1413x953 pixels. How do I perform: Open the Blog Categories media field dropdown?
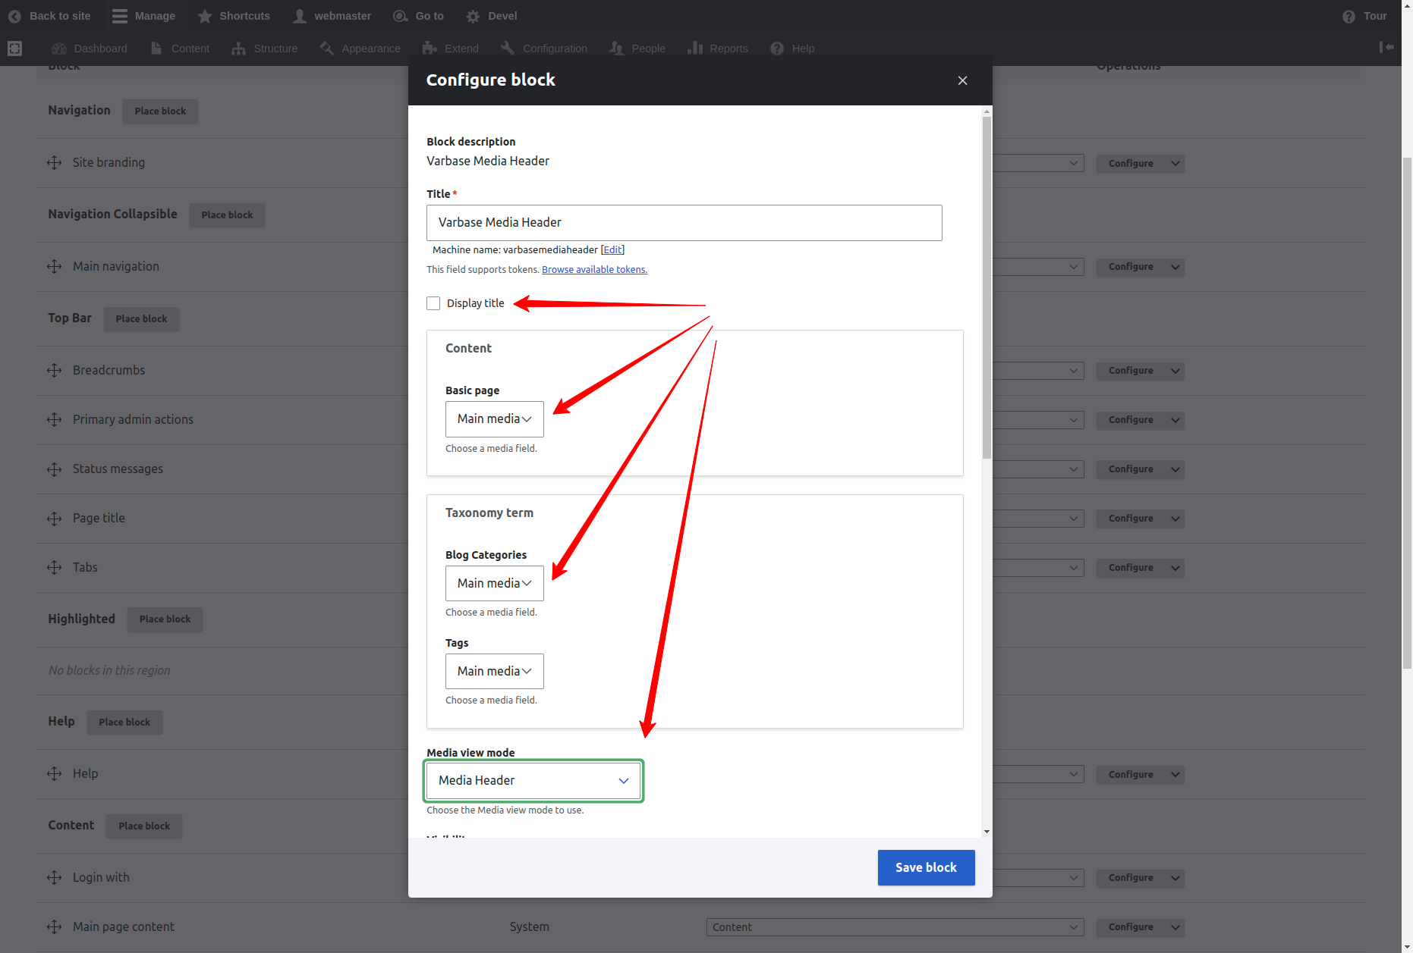pyautogui.click(x=494, y=583)
